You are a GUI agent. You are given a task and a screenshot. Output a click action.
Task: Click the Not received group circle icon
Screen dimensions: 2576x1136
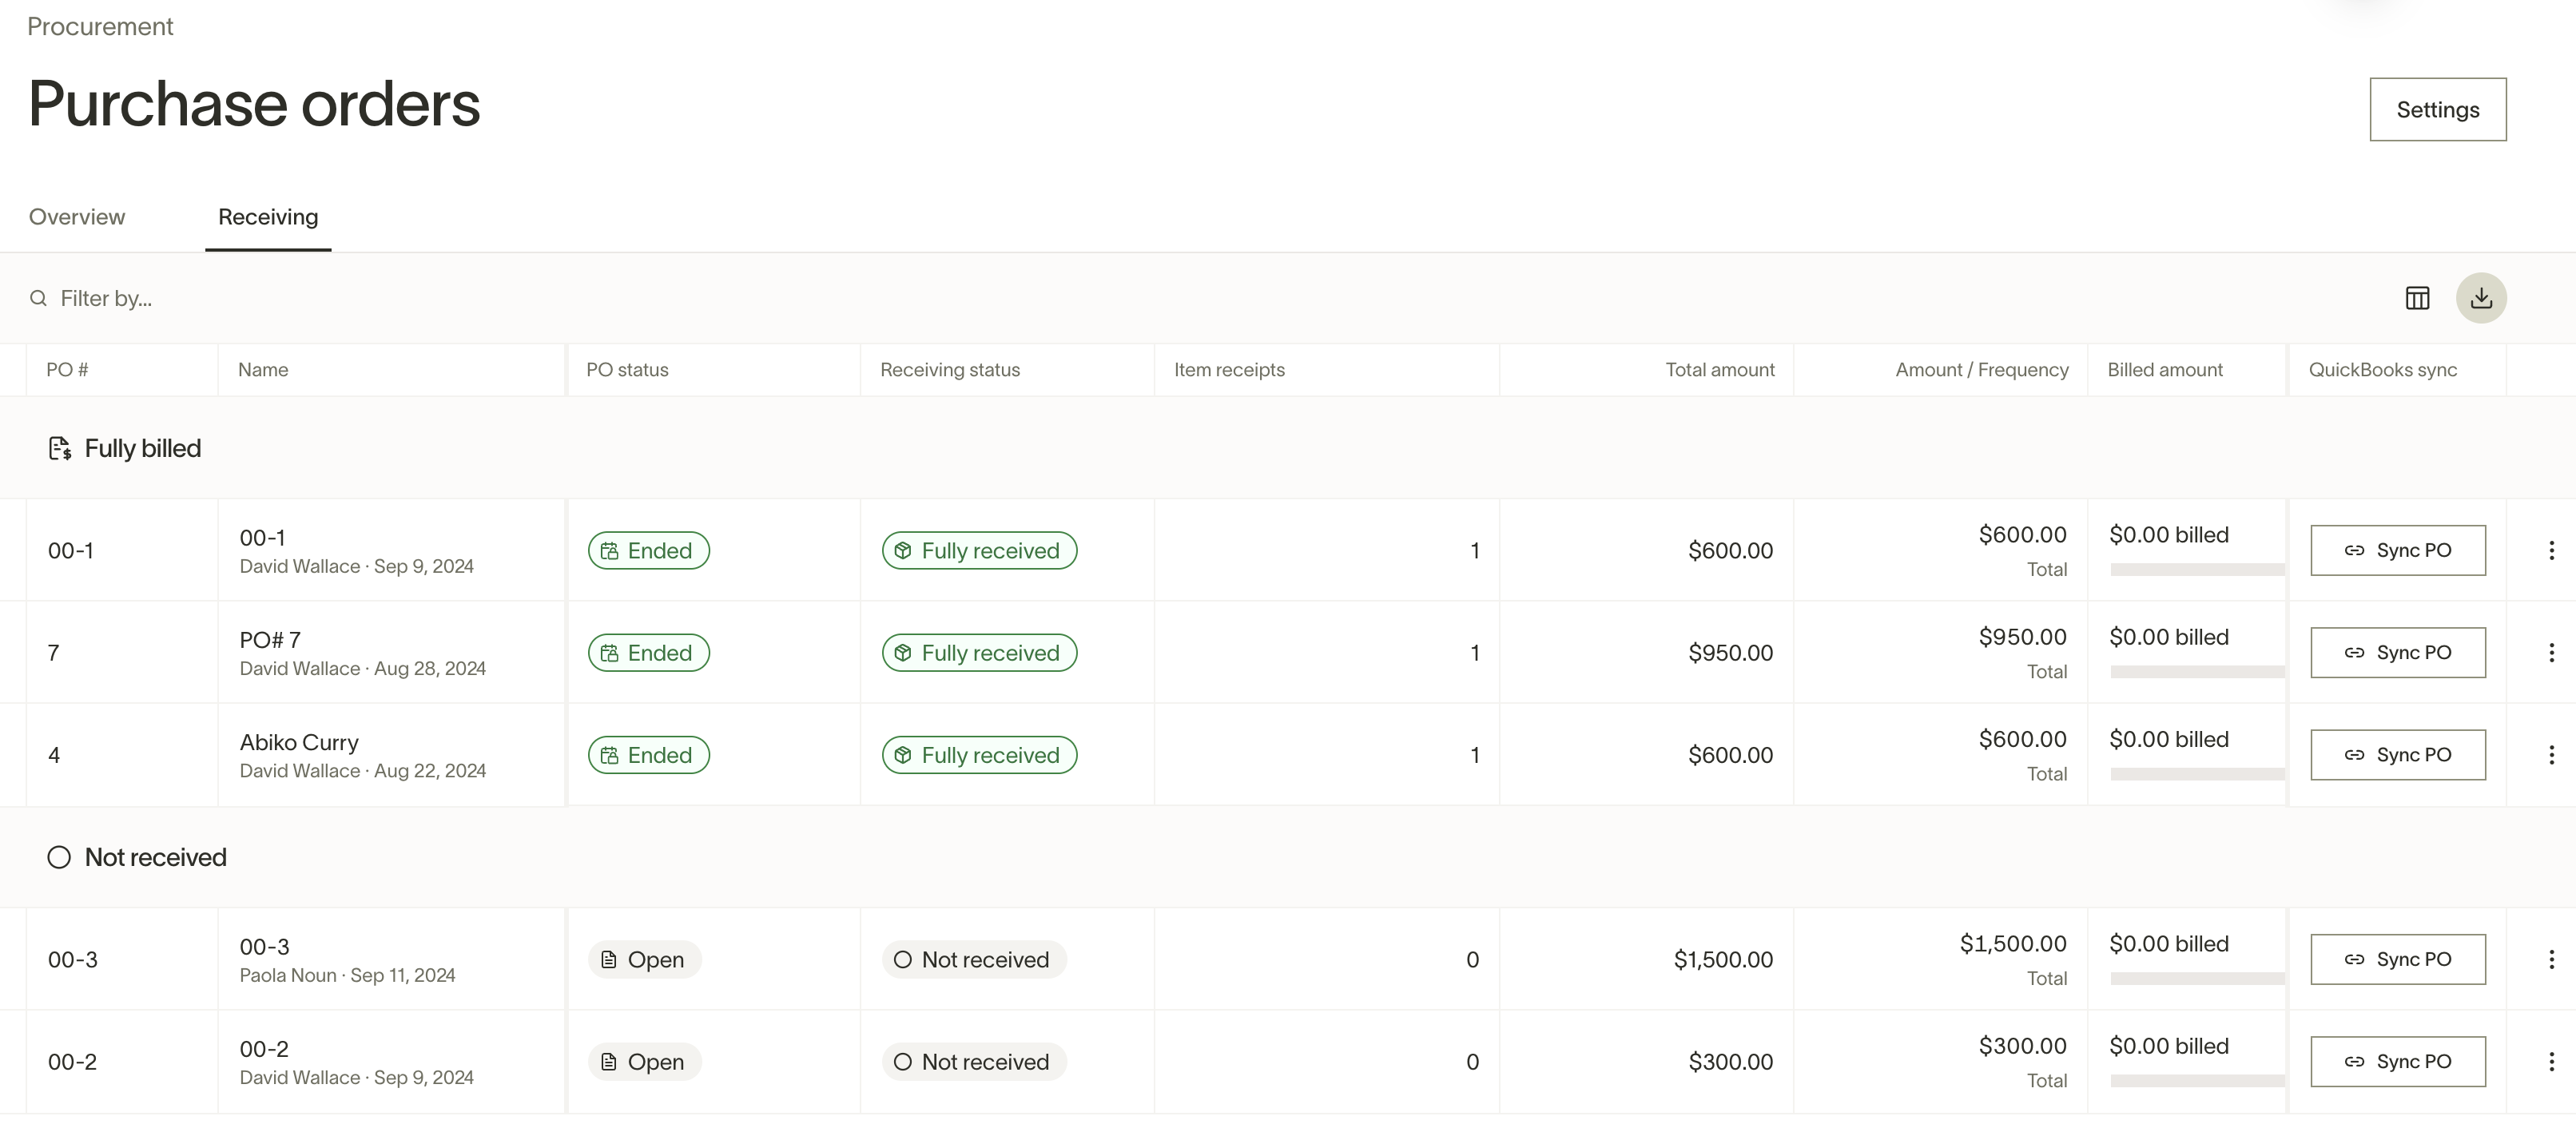point(59,857)
